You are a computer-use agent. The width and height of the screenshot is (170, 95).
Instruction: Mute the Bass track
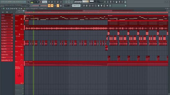[x=23, y=24]
